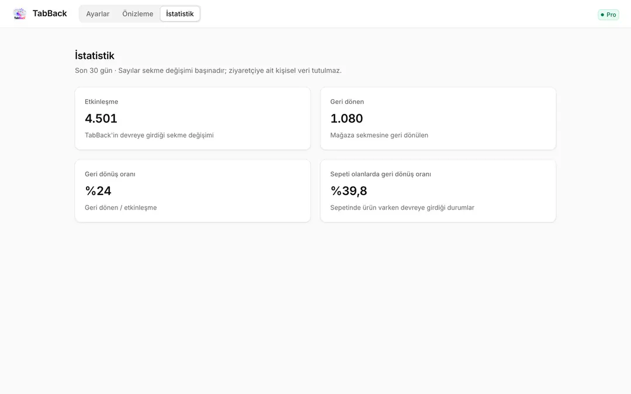Click the İstatistik page heading

tap(95, 55)
